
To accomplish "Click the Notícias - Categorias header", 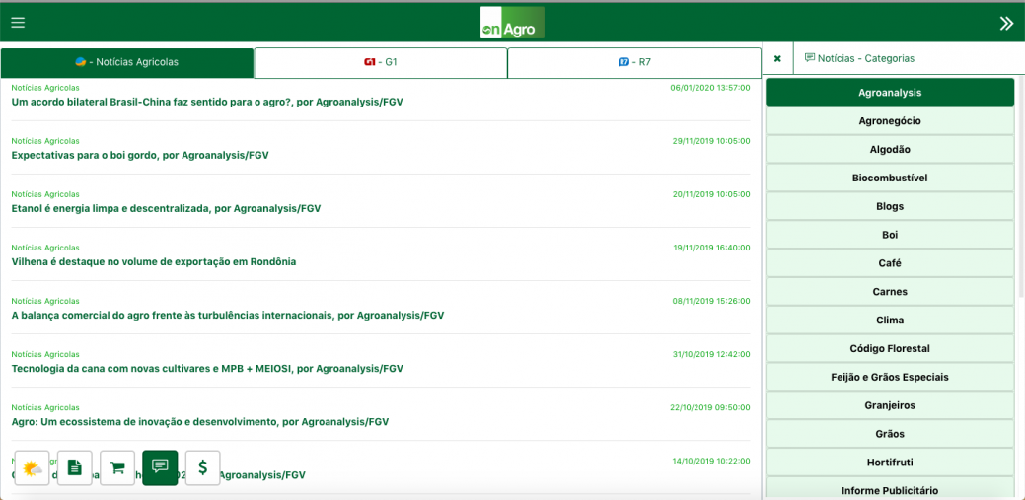I will click(x=859, y=58).
